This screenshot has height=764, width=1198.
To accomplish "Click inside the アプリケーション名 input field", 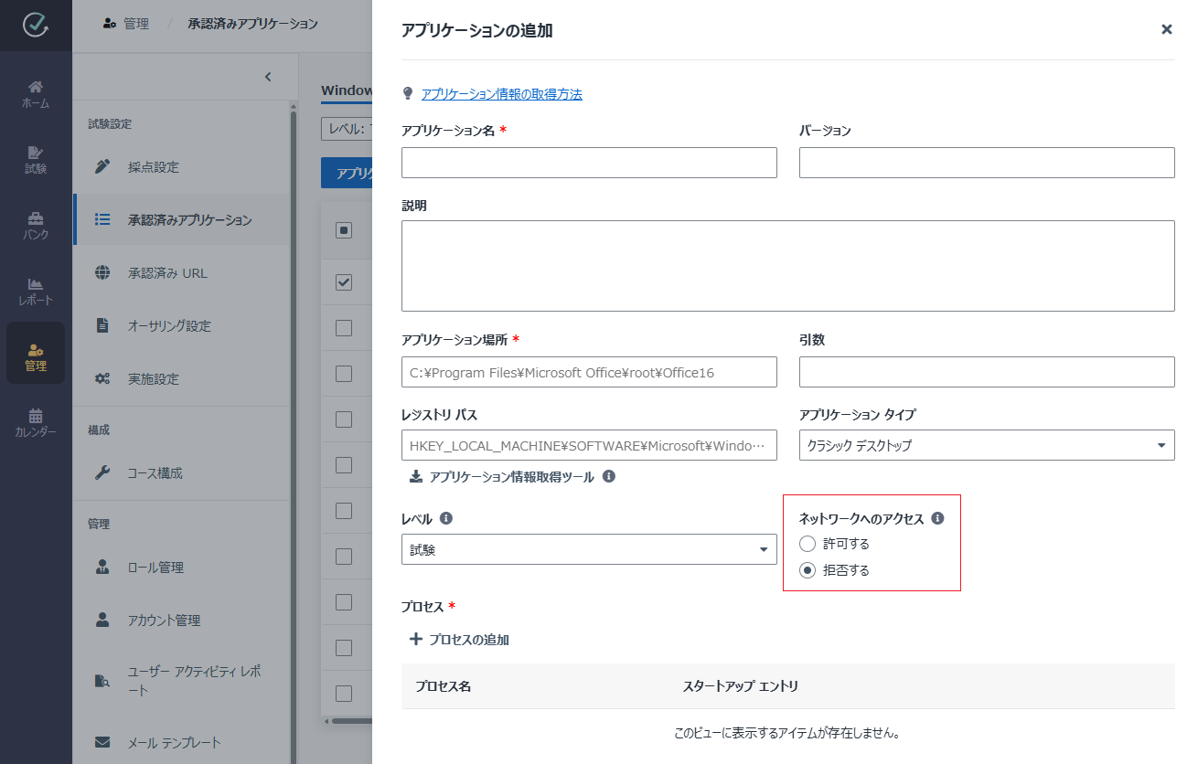I will (589, 162).
